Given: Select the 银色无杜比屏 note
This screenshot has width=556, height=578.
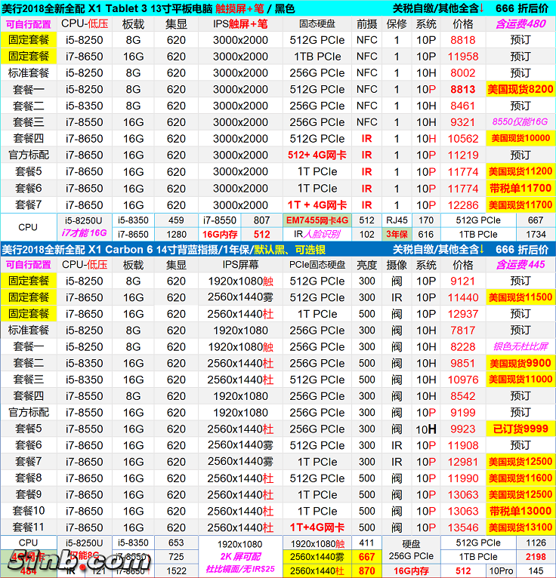Looking at the screenshot, I should [x=520, y=347].
